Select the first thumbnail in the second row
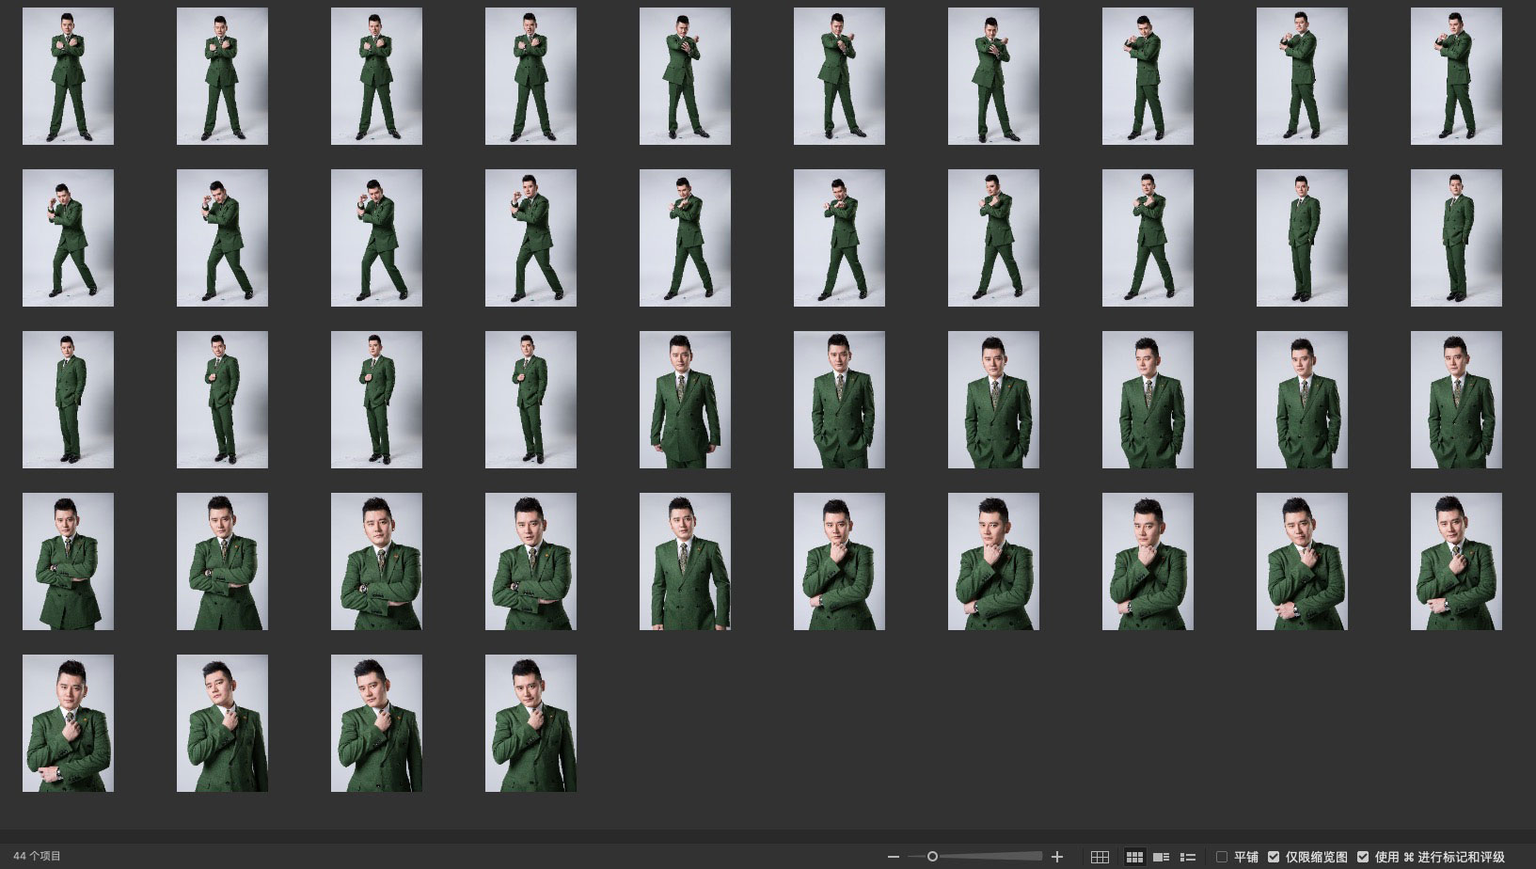 [68, 238]
